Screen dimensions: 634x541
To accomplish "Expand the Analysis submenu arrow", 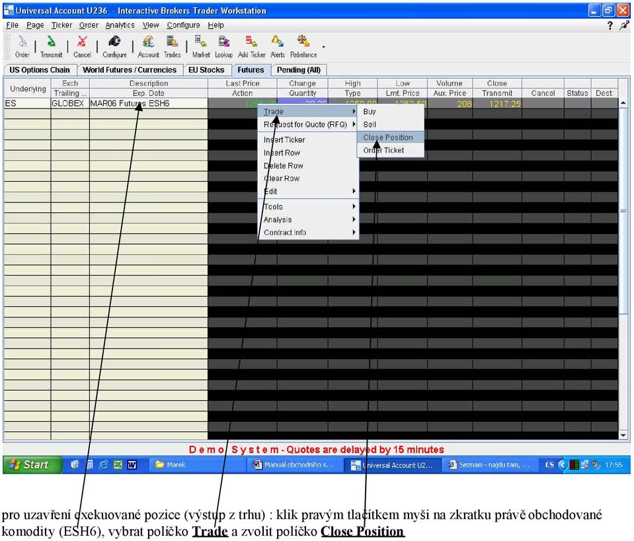I will coord(354,220).
